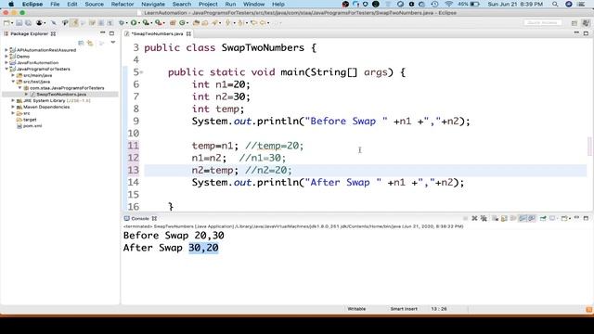
Task: Expand JRE System Library node
Action: tap(13, 101)
